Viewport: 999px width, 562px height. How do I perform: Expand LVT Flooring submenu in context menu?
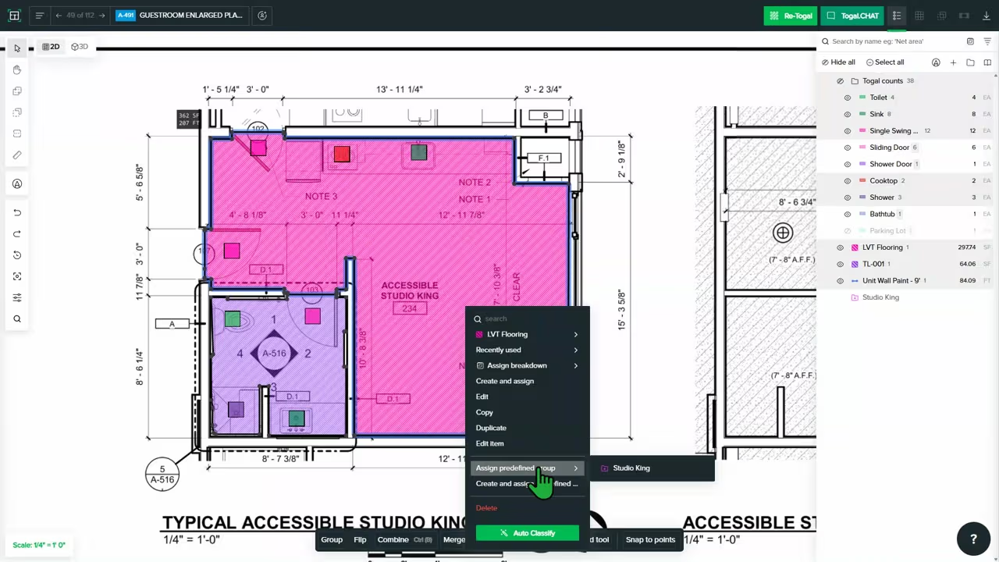[x=576, y=334]
